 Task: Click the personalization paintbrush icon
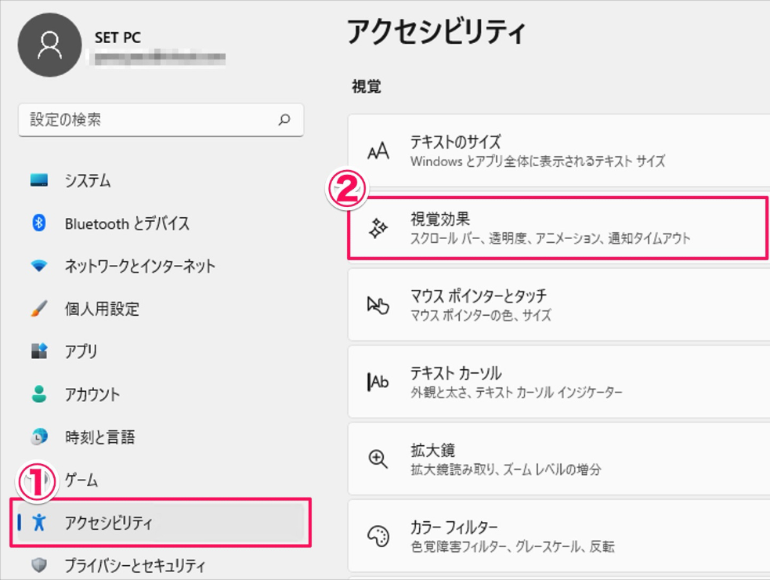click(39, 309)
